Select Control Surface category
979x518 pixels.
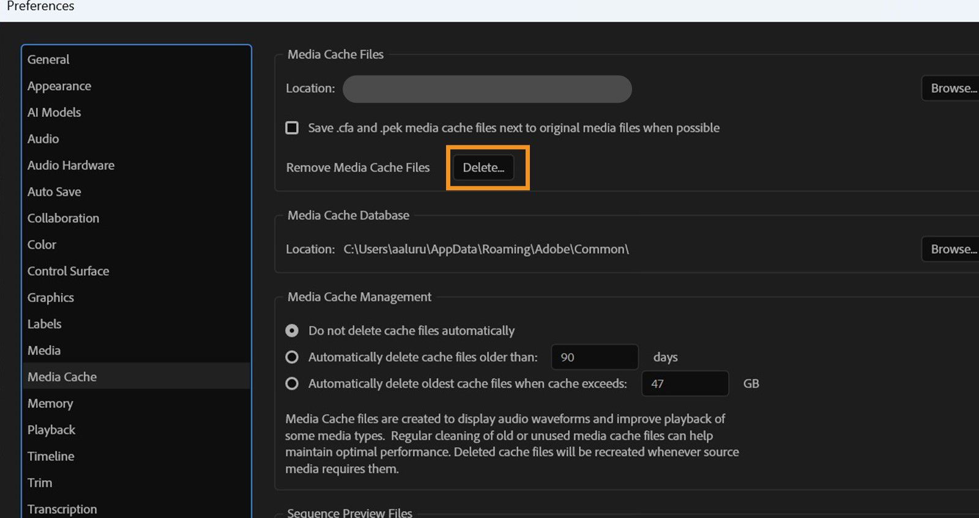(x=68, y=271)
